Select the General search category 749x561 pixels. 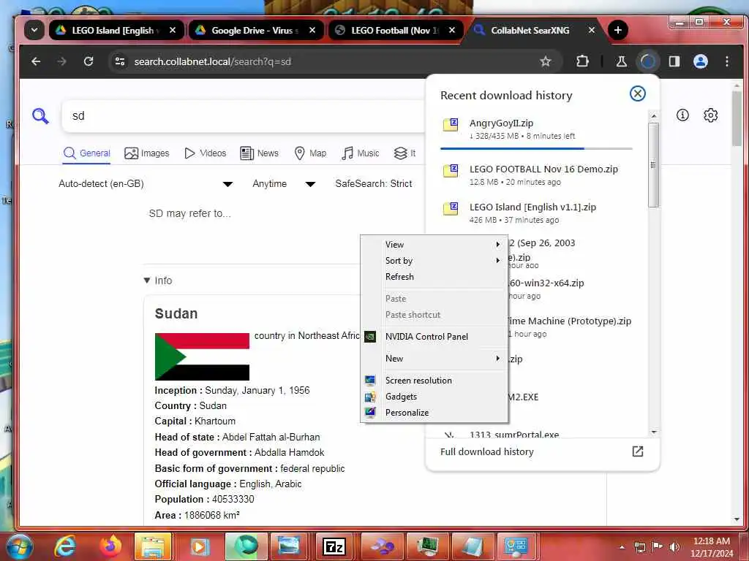[86, 153]
